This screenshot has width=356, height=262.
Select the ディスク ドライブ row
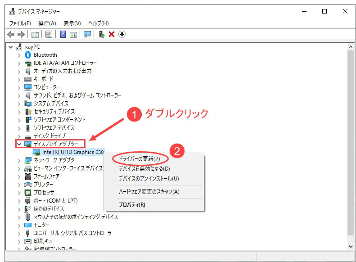[x=50, y=136]
